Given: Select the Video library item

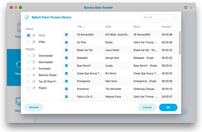Looking at the screenshot, I should click(42, 42).
